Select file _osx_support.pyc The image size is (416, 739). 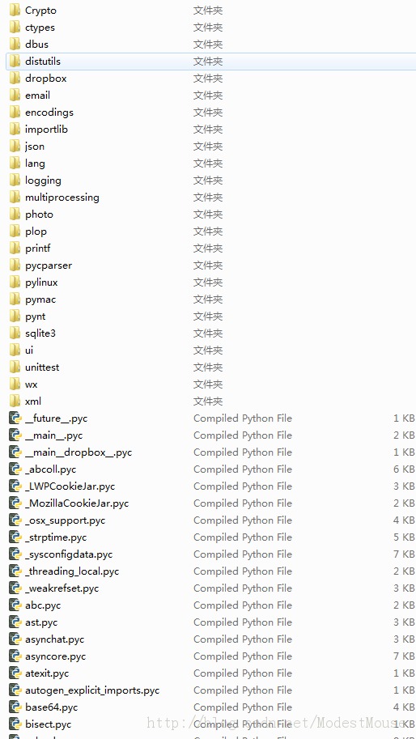[65, 520]
